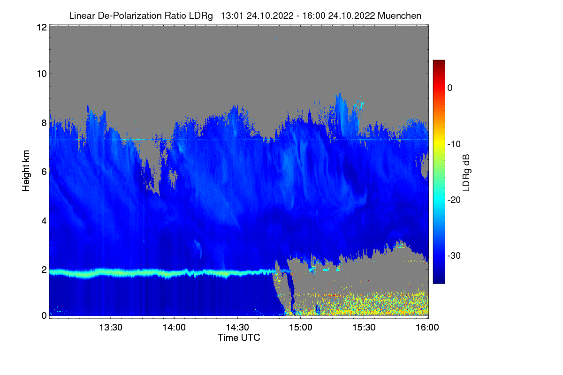Click the 'Time UTC' axis label
Screen dimensions: 563x375
tap(239, 337)
